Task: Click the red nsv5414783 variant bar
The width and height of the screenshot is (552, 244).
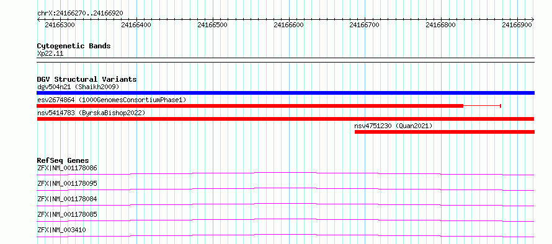Action: 285,119
